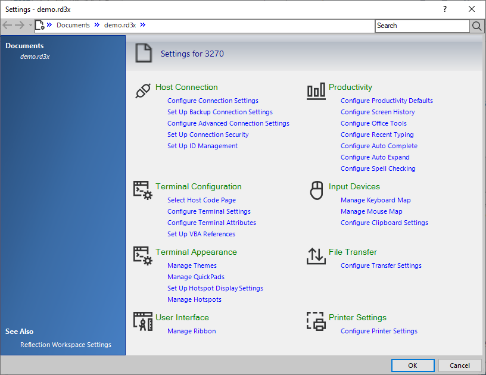
Task: Open Set Up VBA References
Action: coord(201,234)
